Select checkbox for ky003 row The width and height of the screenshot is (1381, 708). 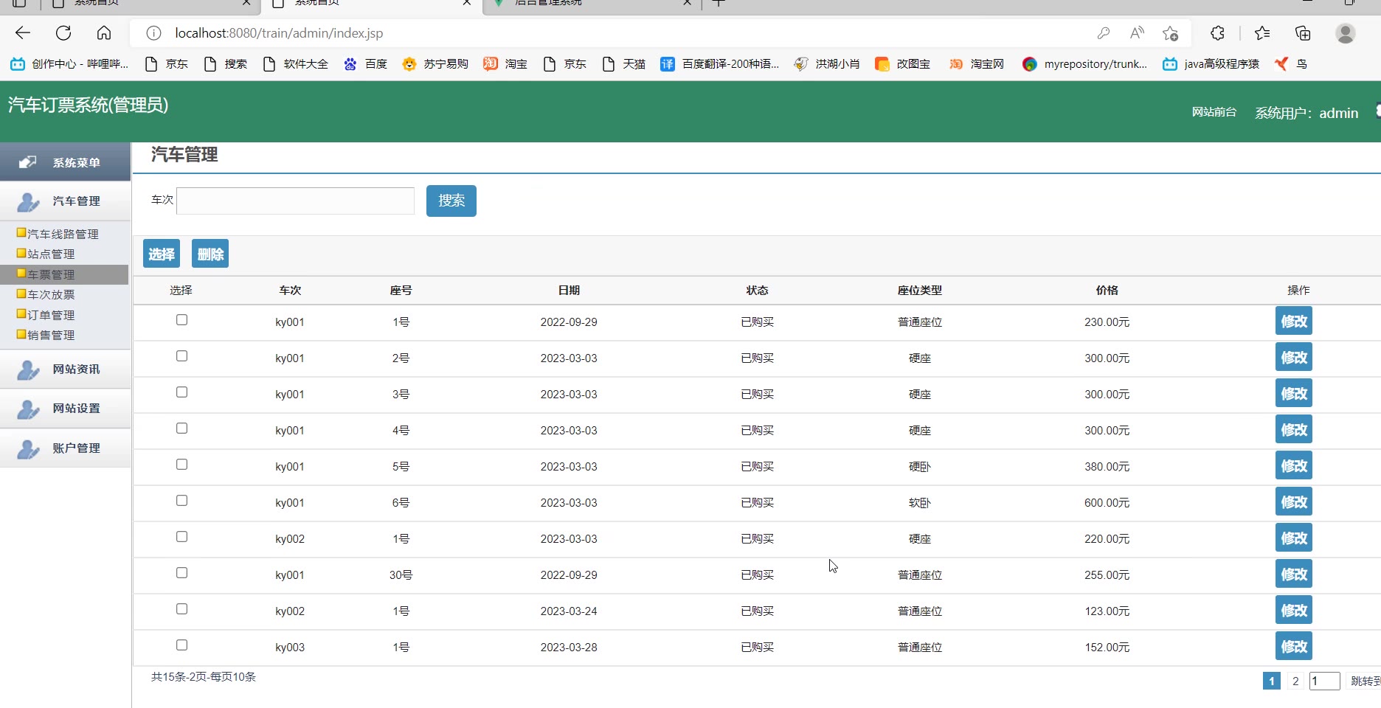[x=182, y=645]
